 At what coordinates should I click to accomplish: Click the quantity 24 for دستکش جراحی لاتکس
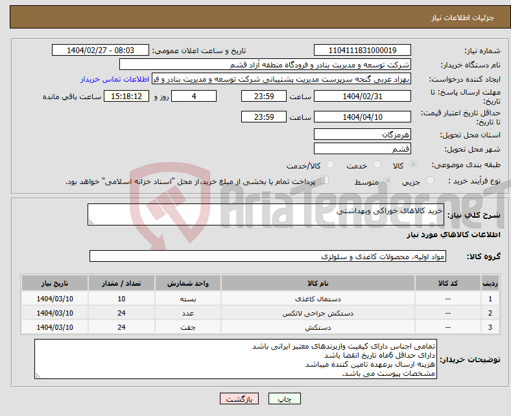click(x=121, y=313)
